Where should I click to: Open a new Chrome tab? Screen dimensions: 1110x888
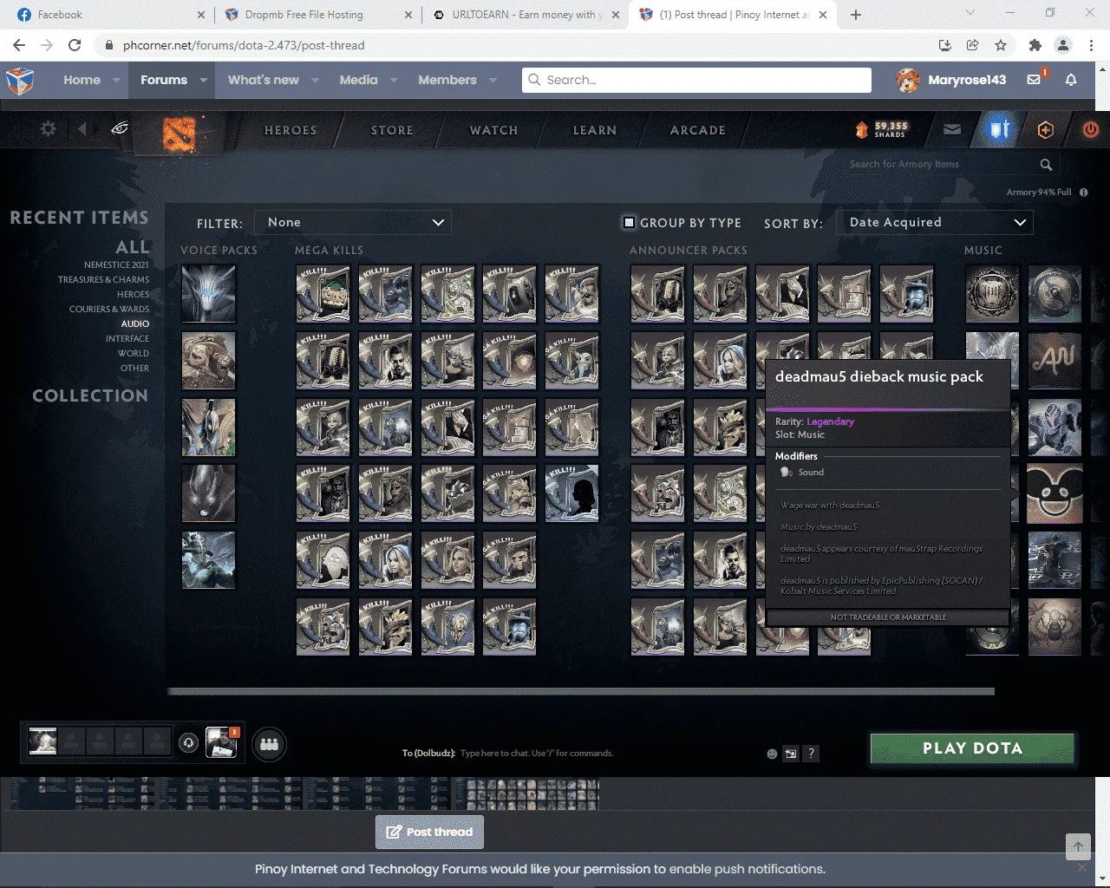pyautogui.click(x=856, y=15)
